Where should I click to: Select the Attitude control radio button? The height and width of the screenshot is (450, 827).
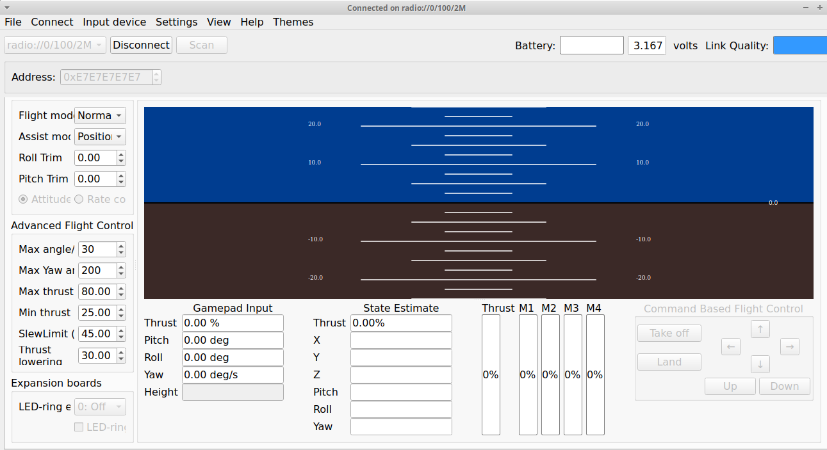24,199
